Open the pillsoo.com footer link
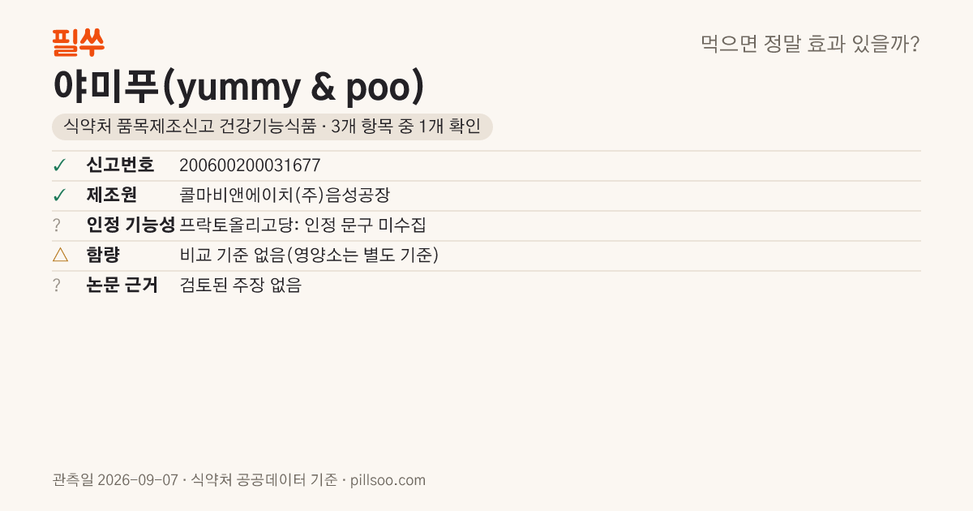 point(388,480)
